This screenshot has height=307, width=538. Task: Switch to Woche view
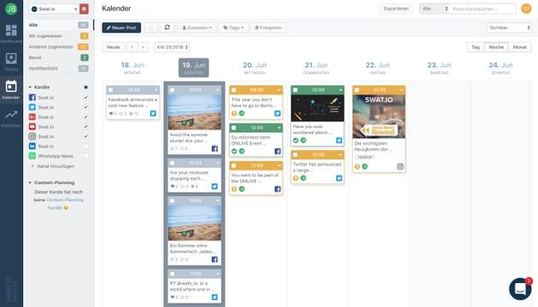pyautogui.click(x=496, y=47)
